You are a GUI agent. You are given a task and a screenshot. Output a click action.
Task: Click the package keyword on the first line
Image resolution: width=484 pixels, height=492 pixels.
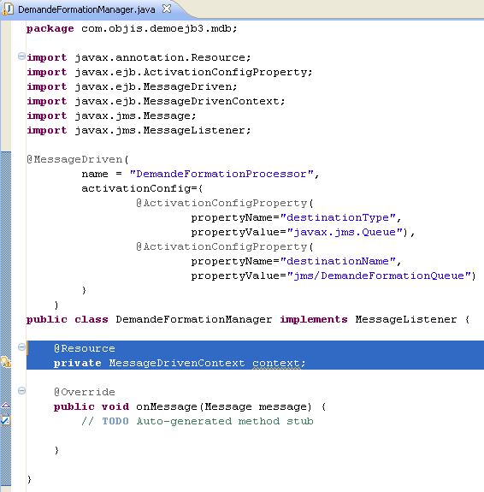tap(50, 29)
